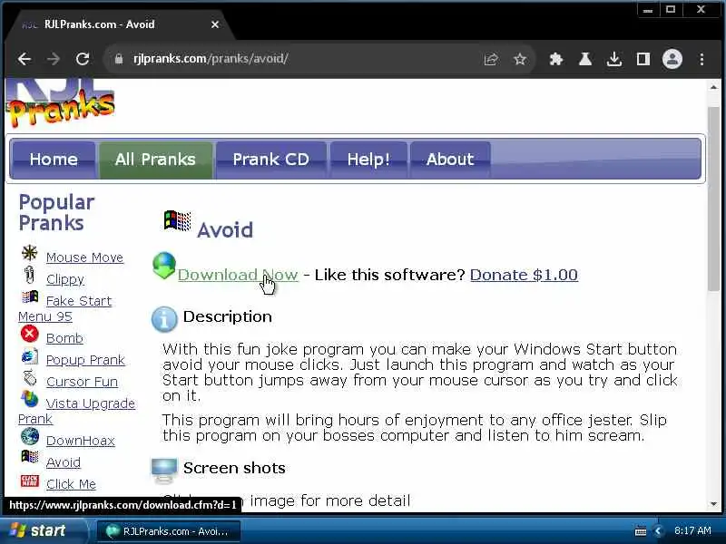This screenshot has width=726, height=544.
Task: Click the Click Me red icon
Action: 30,481
